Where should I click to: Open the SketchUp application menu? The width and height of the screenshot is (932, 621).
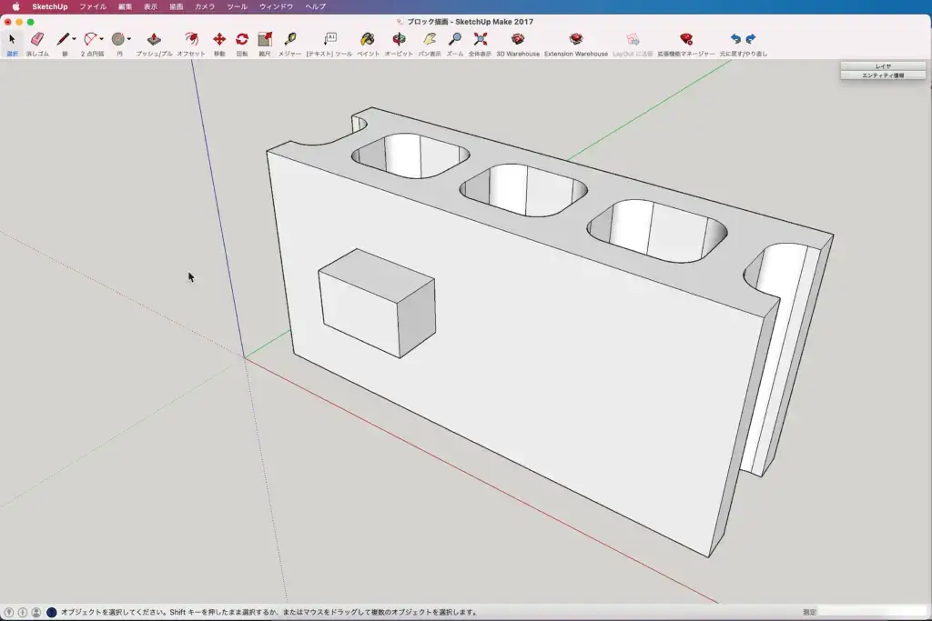coord(49,6)
